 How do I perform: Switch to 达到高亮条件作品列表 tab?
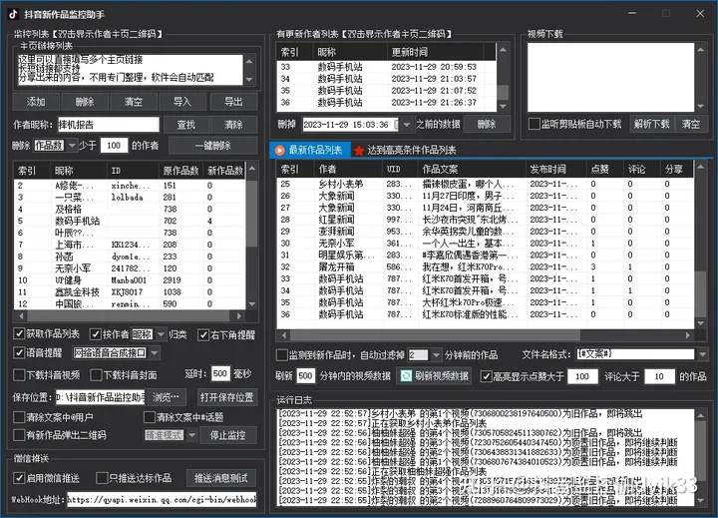pyautogui.click(x=405, y=151)
